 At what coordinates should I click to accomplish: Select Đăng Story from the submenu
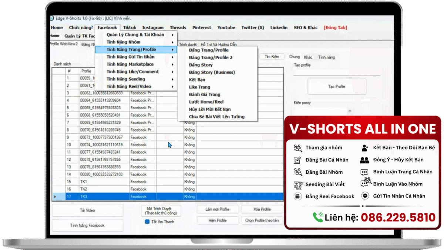tap(201, 65)
